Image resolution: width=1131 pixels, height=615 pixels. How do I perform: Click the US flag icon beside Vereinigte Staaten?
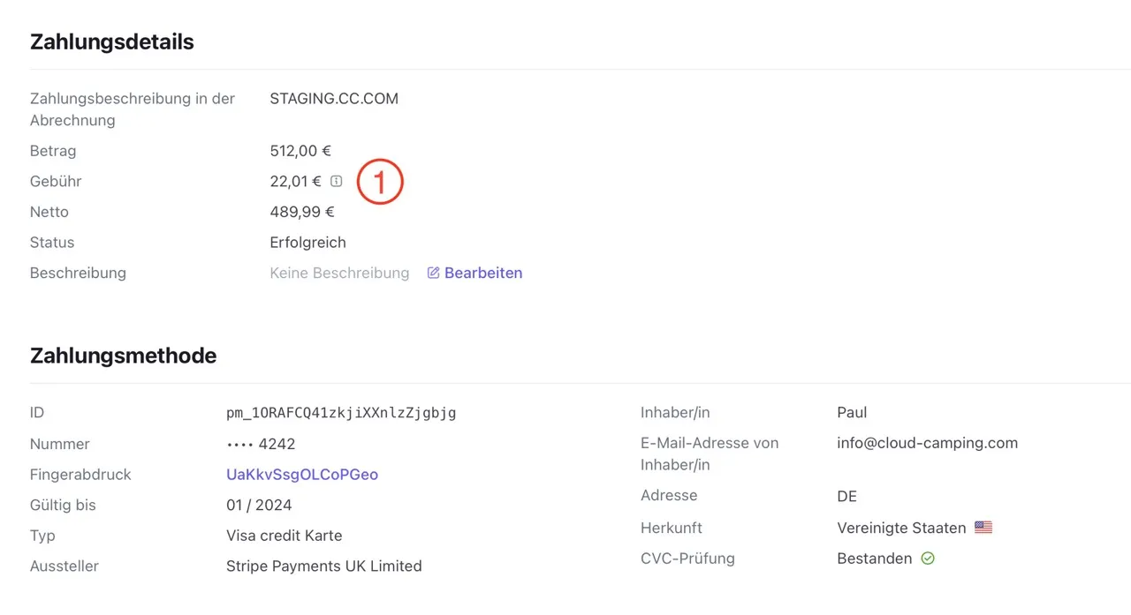pos(983,528)
